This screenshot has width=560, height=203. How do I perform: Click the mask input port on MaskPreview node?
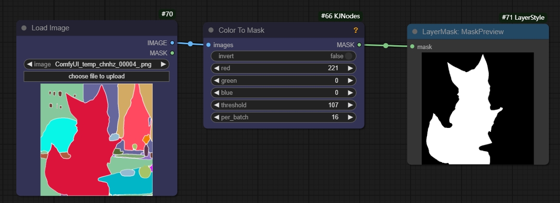[412, 47]
